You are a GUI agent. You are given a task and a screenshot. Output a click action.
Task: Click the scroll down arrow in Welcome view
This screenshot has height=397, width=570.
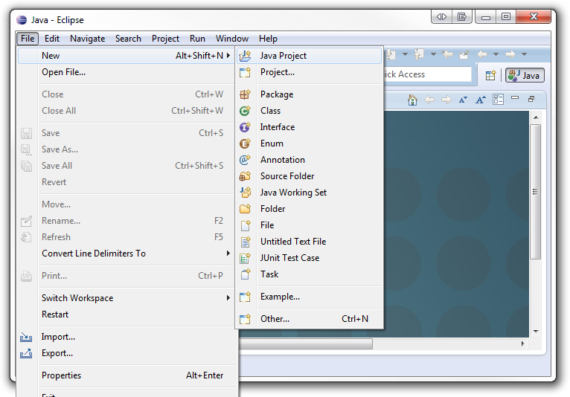(x=536, y=332)
